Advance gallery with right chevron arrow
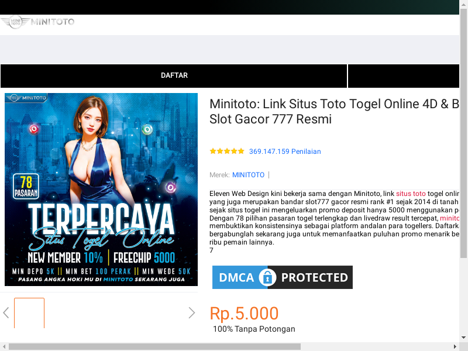Viewport: 468px width, 351px height. tap(192, 313)
